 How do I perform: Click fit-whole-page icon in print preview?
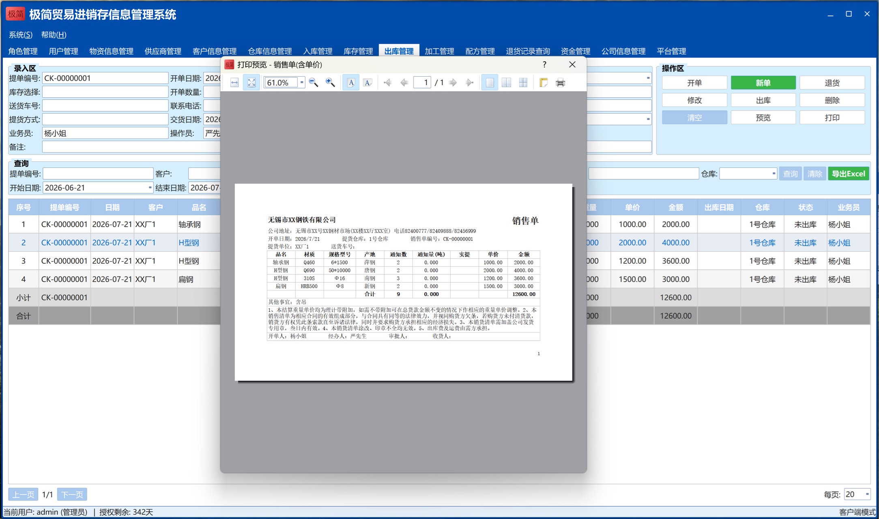click(x=251, y=83)
